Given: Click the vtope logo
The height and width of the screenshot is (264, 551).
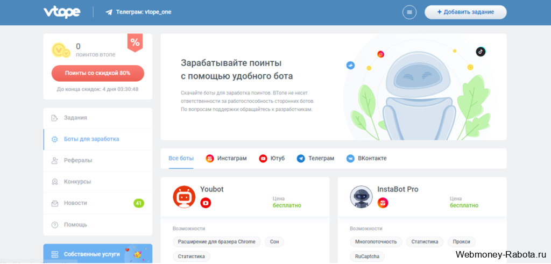Looking at the screenshot, I should coord(62,12).
